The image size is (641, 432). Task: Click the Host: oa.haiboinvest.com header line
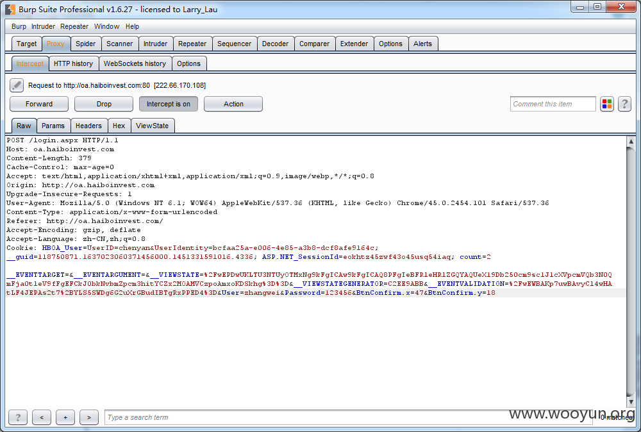(x=60, y=149)
